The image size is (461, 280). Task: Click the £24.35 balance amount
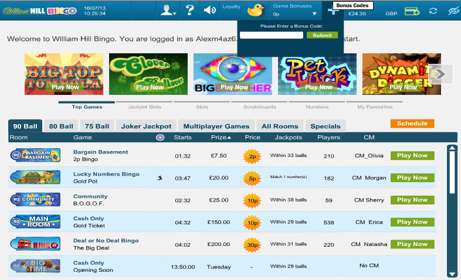[357, 13]
